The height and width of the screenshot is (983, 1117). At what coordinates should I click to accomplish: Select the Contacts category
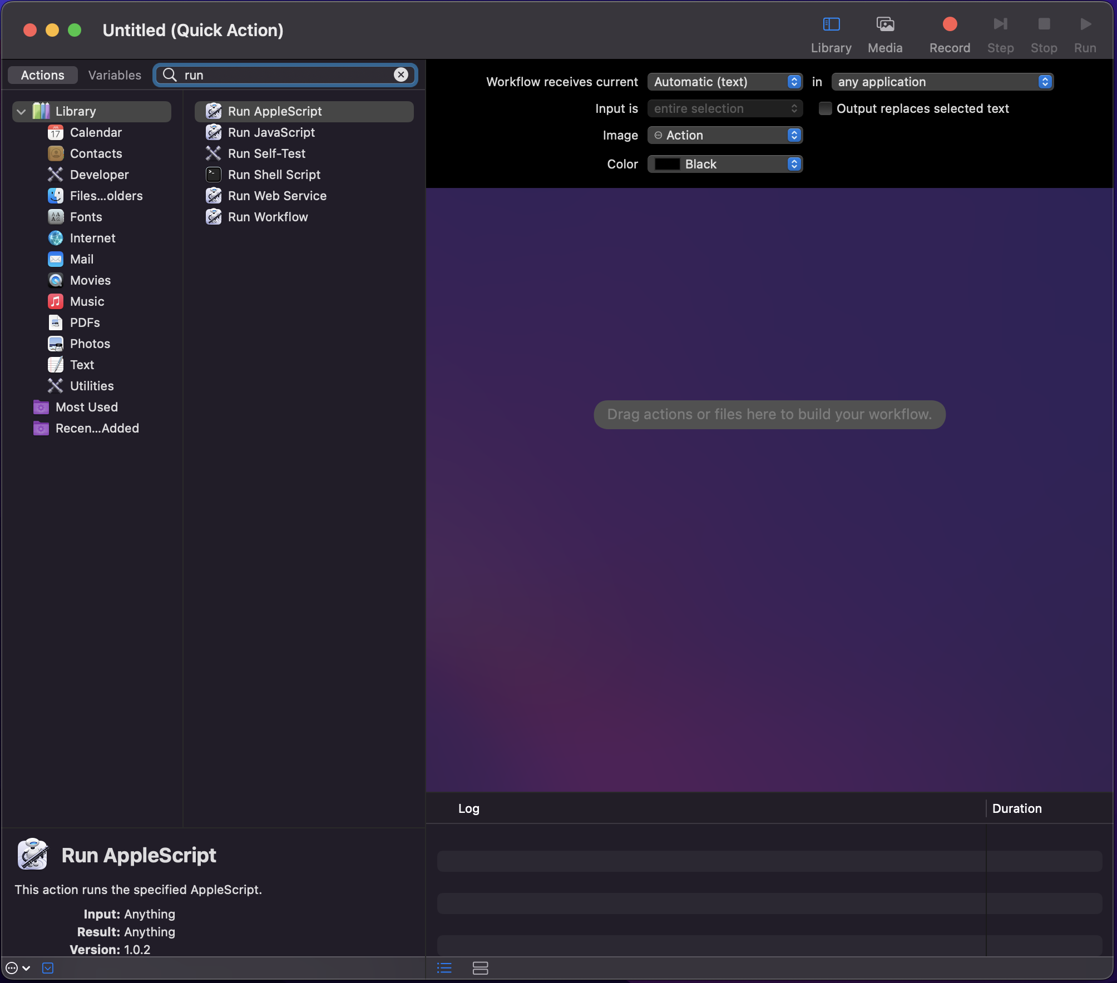click(96, 153)
